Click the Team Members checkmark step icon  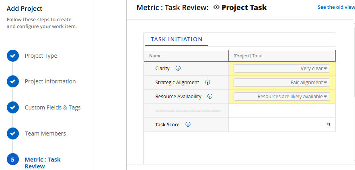tap(13, 134)
